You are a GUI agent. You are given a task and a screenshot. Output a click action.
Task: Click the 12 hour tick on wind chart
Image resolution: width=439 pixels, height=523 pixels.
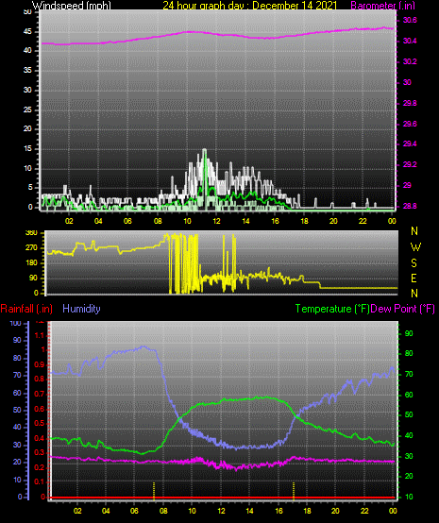[x=216, y=221]
